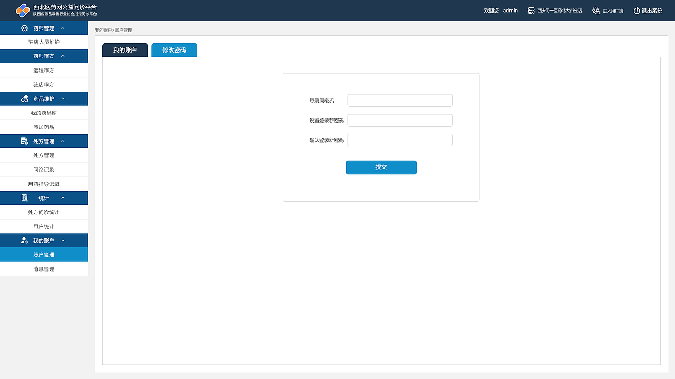Select 账户管理 in the sidebar

point(44,255)
